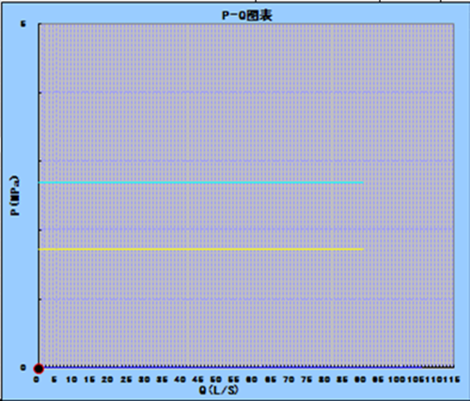The image size is (470, 401).
Task: Click x-axis tick label 60
Action: [x=252, y=379]
